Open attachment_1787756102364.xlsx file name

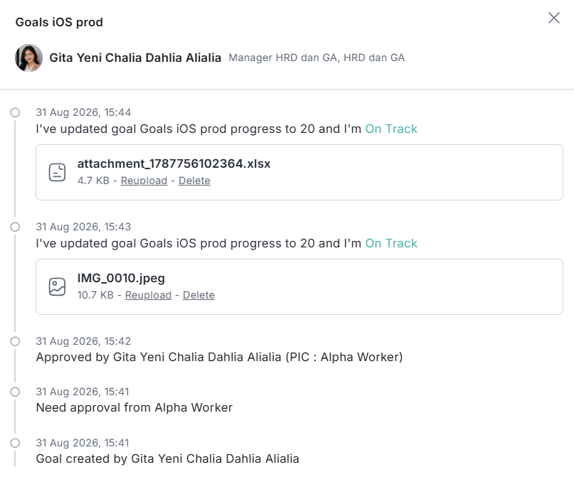pyautogui.click(x=174, y=164)
